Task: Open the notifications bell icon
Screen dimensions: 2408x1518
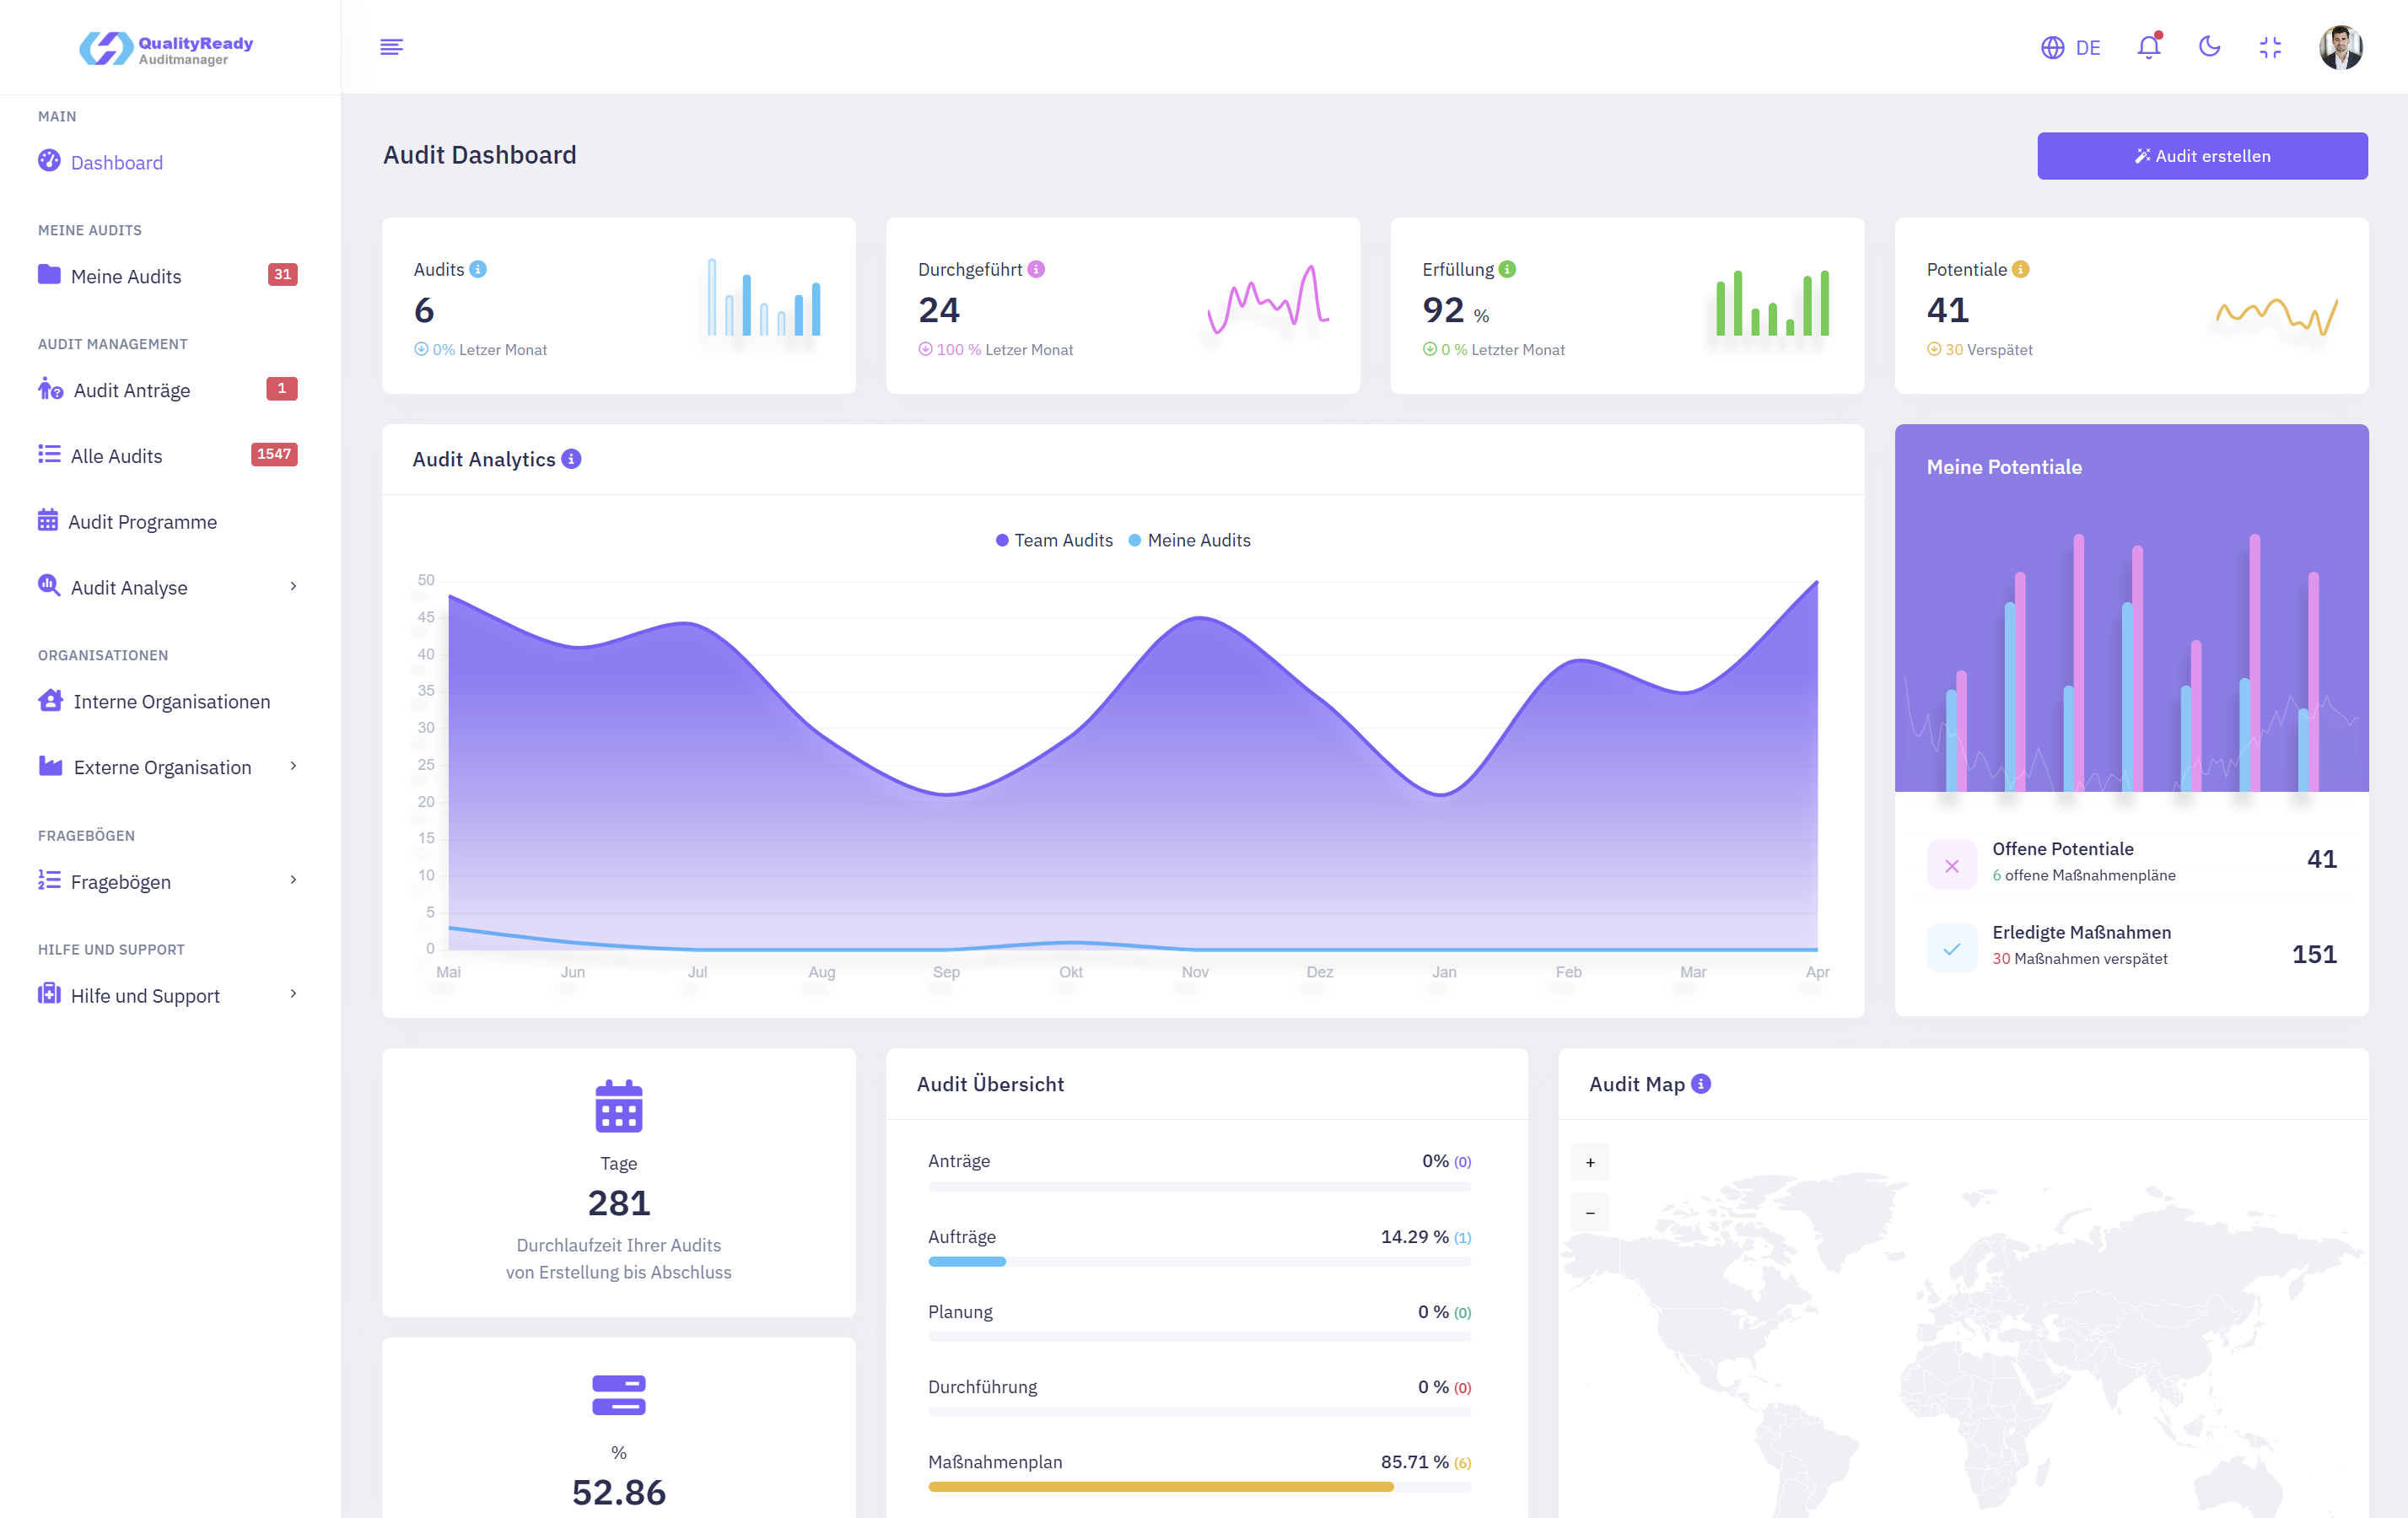Action: [2148, 47]
